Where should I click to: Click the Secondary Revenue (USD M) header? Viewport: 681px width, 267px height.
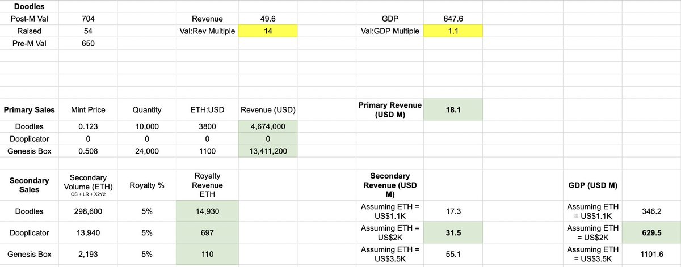coord(390,185)
